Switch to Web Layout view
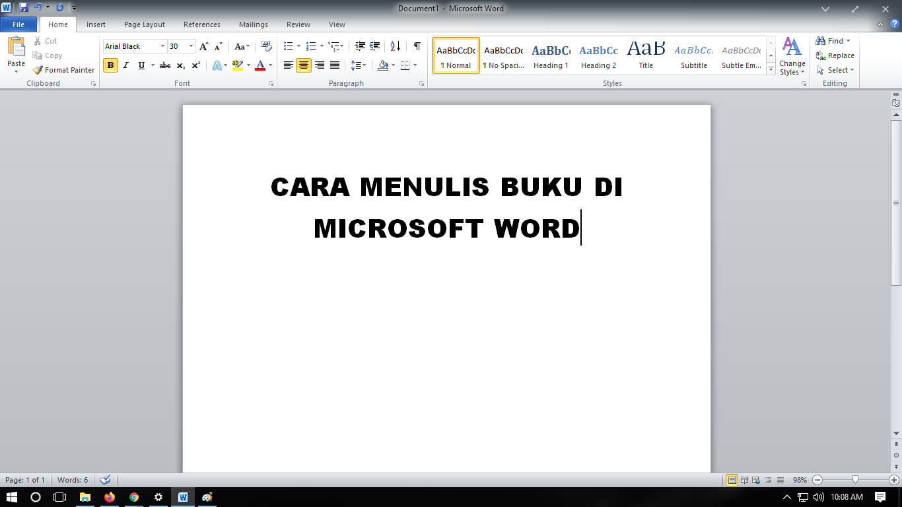The width and height of the screenshot is (902, 507). pos(756,480)
